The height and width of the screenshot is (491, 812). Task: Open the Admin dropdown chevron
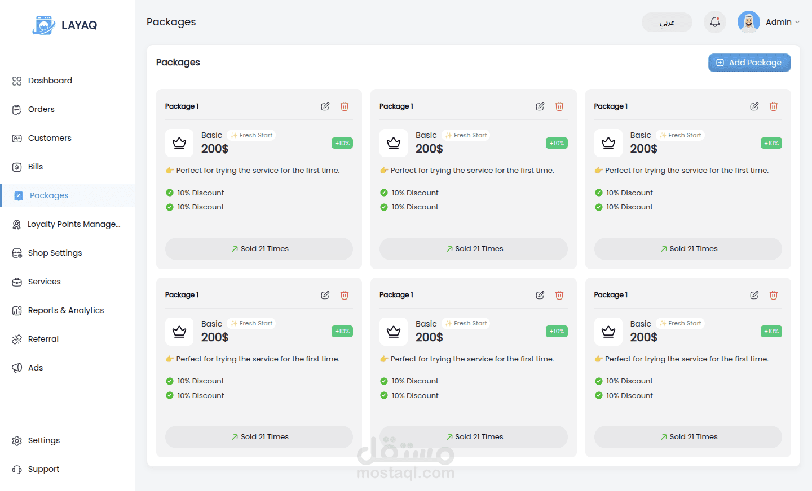[797, 23]
